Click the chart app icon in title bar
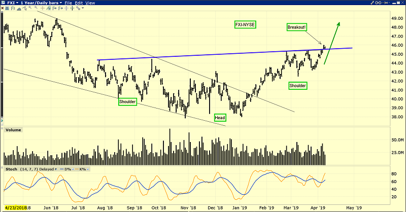This screenshot has width=406, height=212. pos(3,3)
